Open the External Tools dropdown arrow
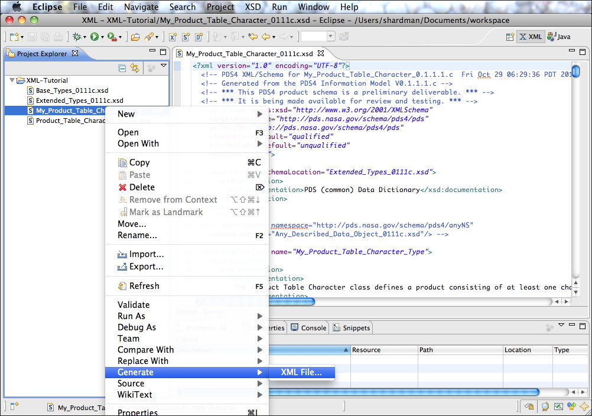This screenshot has width=592, height=416. tap(120, 37)
